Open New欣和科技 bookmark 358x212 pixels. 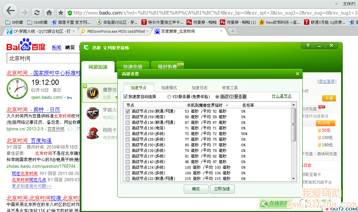280,22
